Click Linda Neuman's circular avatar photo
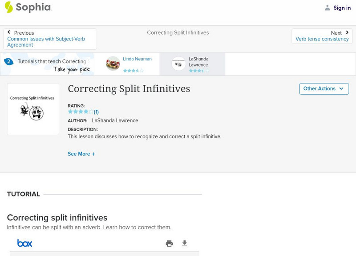The width and height of the screenshot is (356, 256). tap(112, 64)
